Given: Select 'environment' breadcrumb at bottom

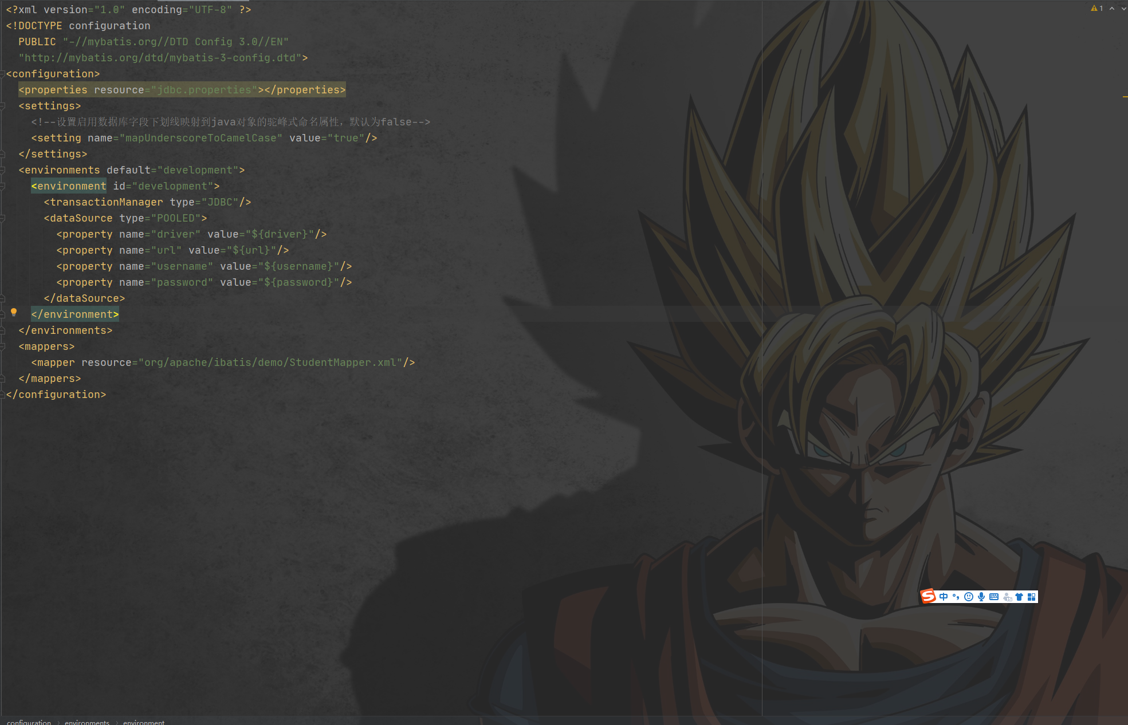Looking at the screenshot, I should click(144, 722).
